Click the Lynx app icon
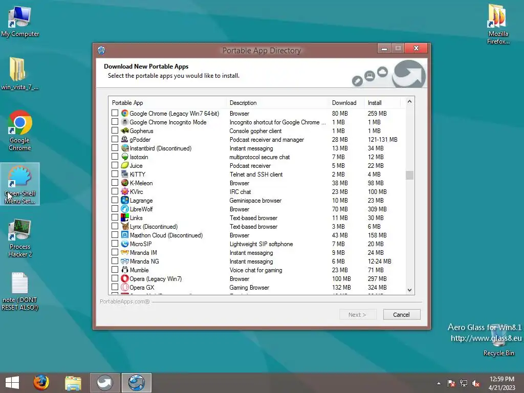 (125, 226)
